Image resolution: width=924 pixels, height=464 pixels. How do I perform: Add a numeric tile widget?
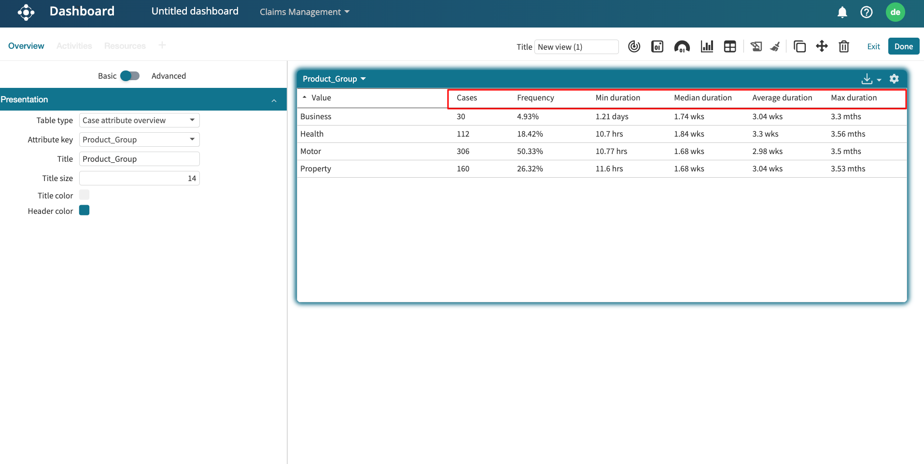coord(657,46)
